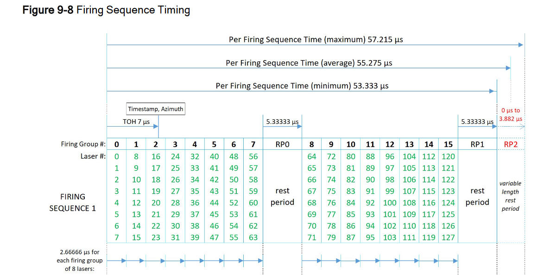This screenshot has width=544, height=275.
Task: Click the FIRING SEQUENCE 1 label
Action: tap(73, 202)
